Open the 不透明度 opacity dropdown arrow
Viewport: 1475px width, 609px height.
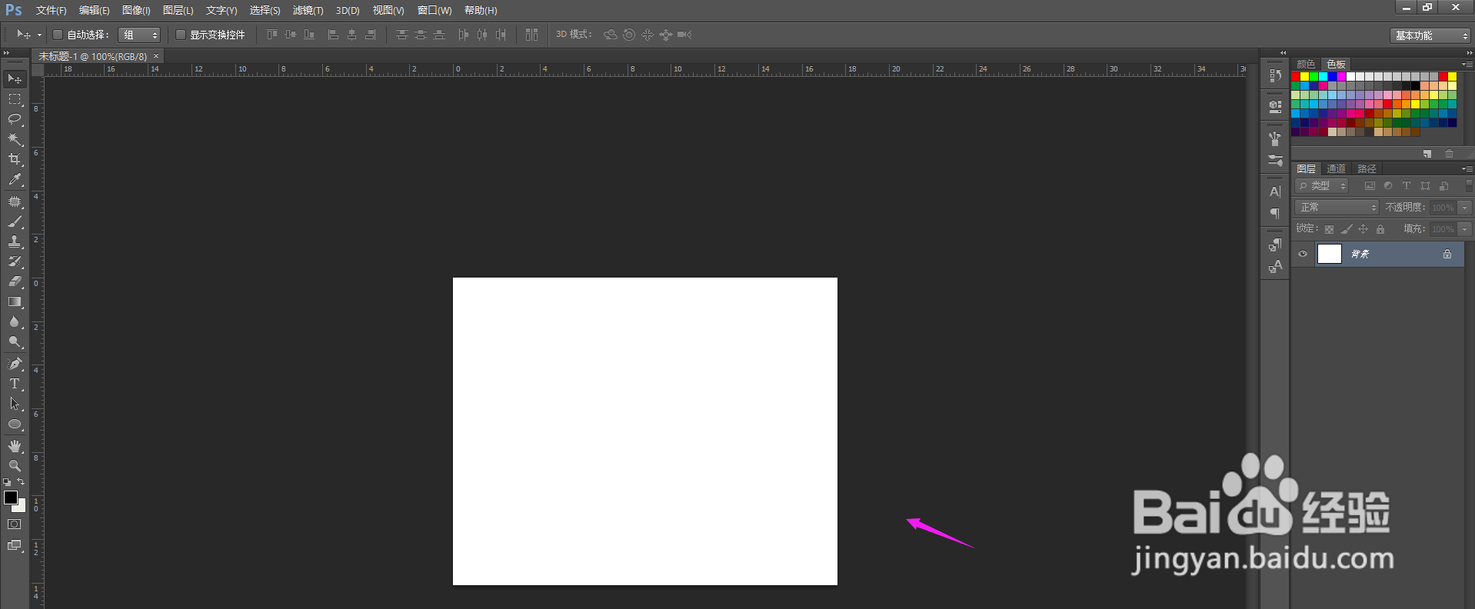click(1464, 208)
